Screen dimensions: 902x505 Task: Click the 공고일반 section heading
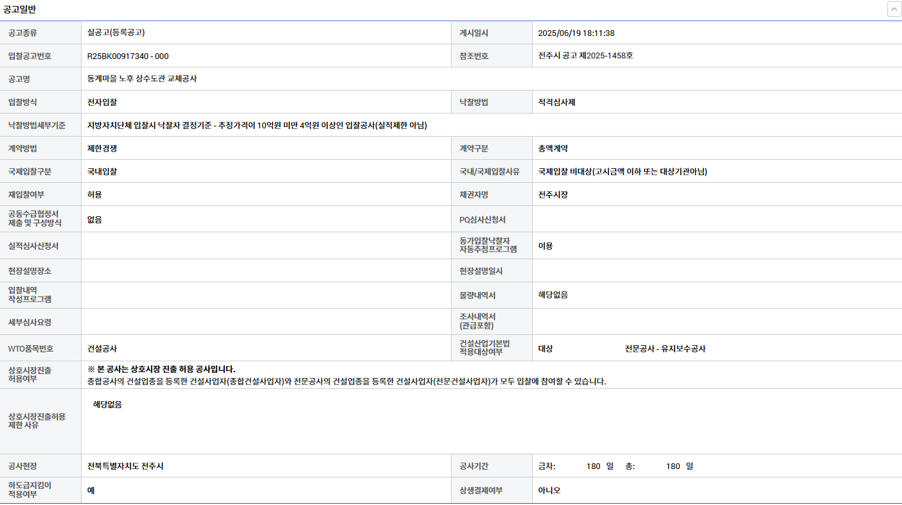click(20, 9)
